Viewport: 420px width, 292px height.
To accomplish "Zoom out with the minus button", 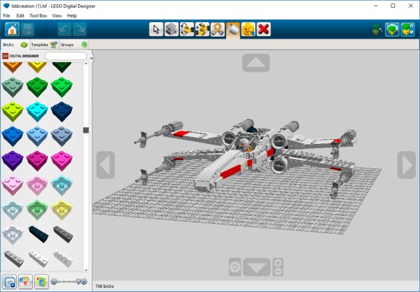I will click(x=278, y=272).
